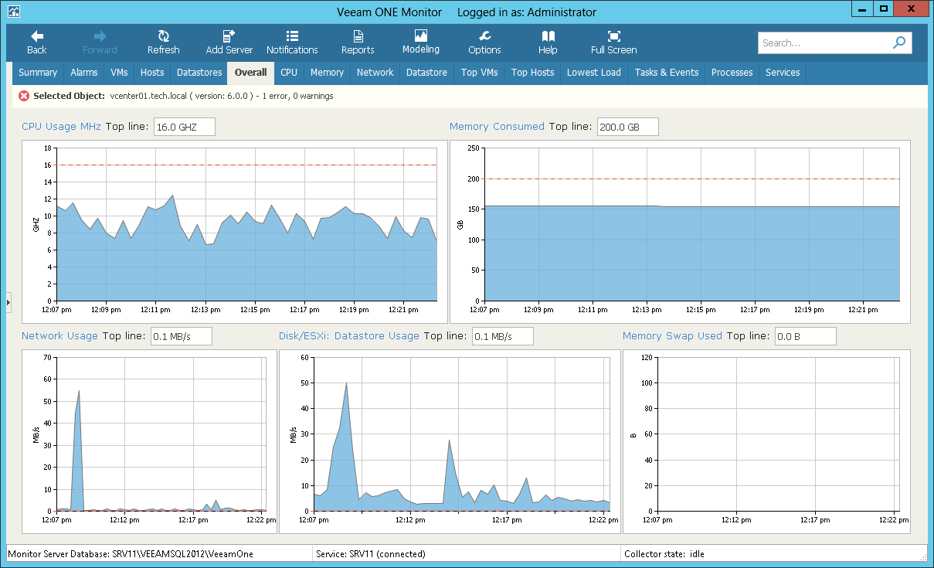Viewport: 934px width, 568px height.
Task: Open Disk/ESXi: Datastore Usage link
Action: tap(349, 336)
